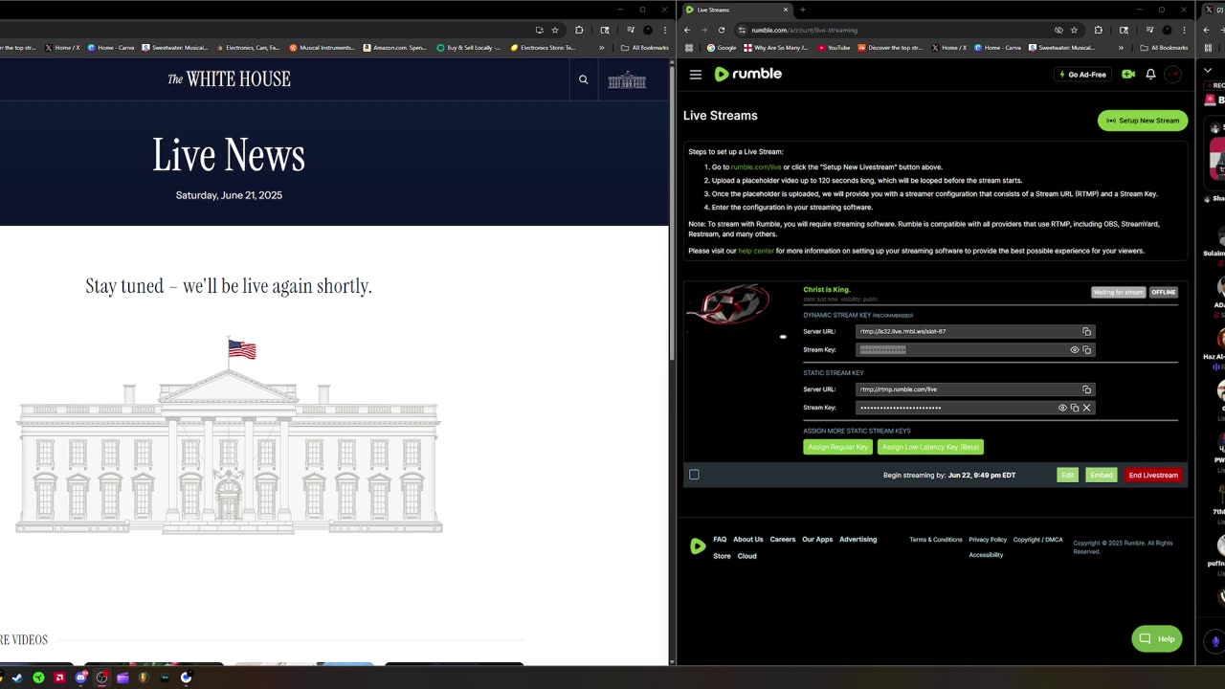Open extensions puzzle icon in Rumble window
The height and width of the screenshot is (689, 1225).
[1098, 30]
